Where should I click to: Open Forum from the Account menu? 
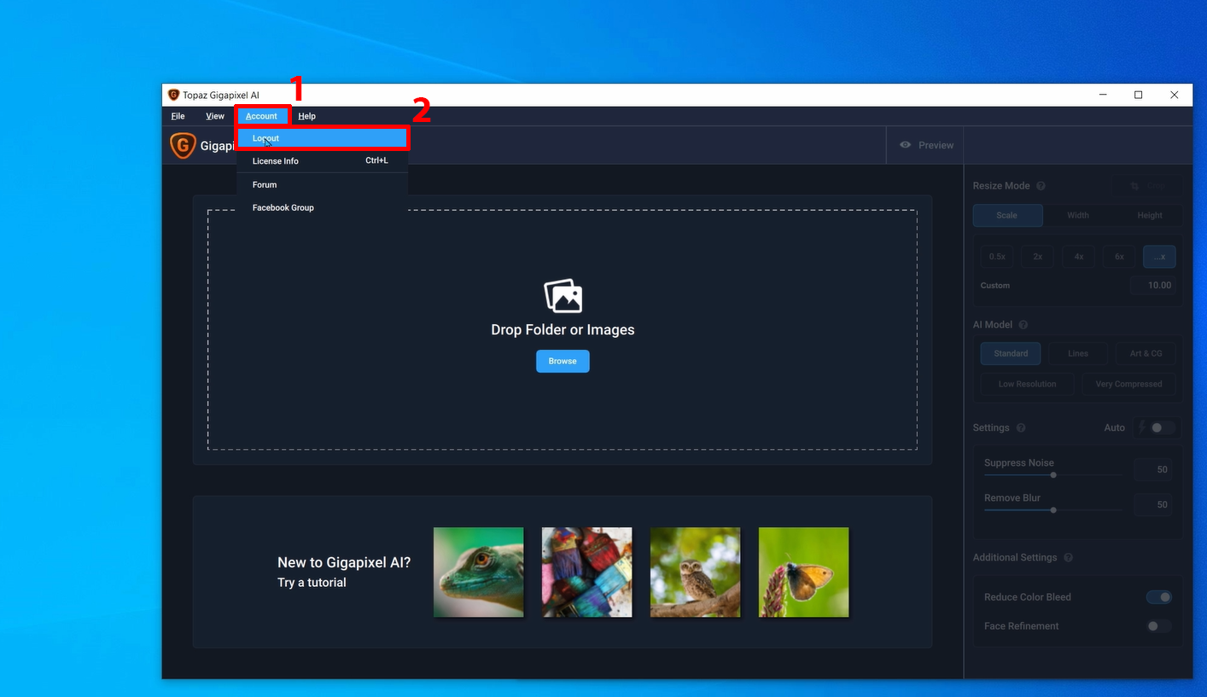pyautogui.click(x=323, y=184)
